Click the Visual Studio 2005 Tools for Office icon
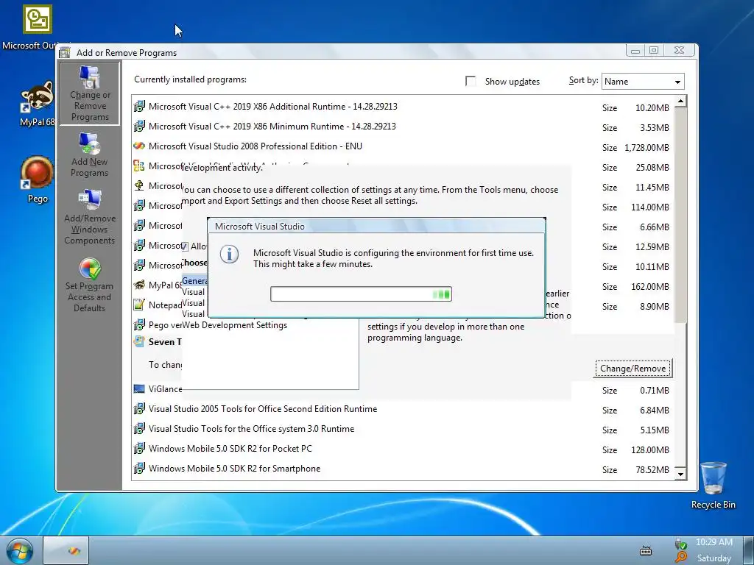The width and height of the screenshot is (754, 565). (139, 409)
